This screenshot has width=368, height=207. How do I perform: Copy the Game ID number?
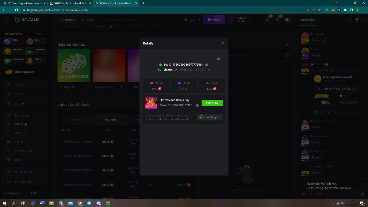tap(197, 105)
